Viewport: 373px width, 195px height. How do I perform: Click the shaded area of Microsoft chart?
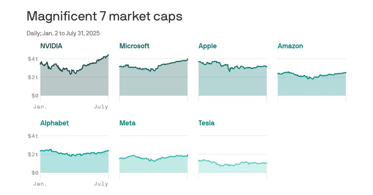(153, 82)
